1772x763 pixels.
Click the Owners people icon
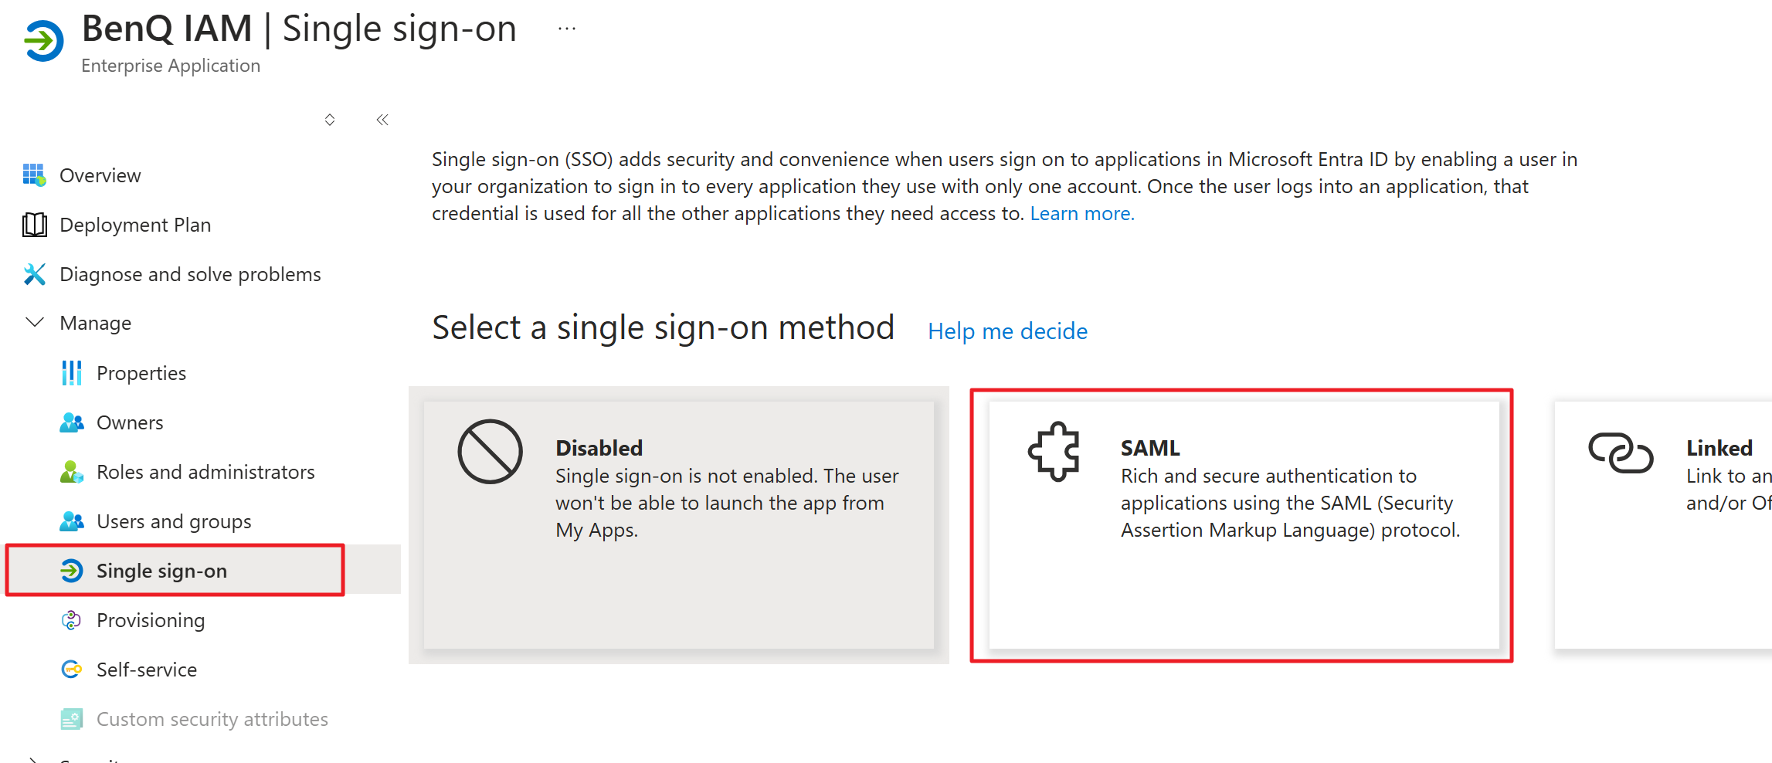[x=71, y=422]
